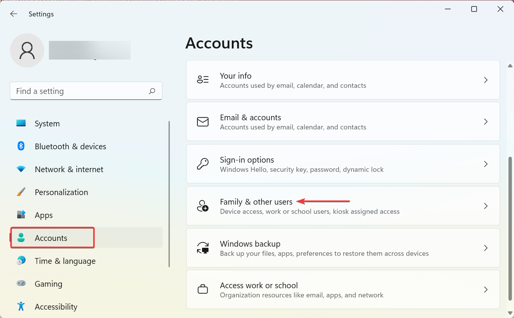The image size is (514, 318).
Task: Maximize the Settings window
Action: [474, 9]
